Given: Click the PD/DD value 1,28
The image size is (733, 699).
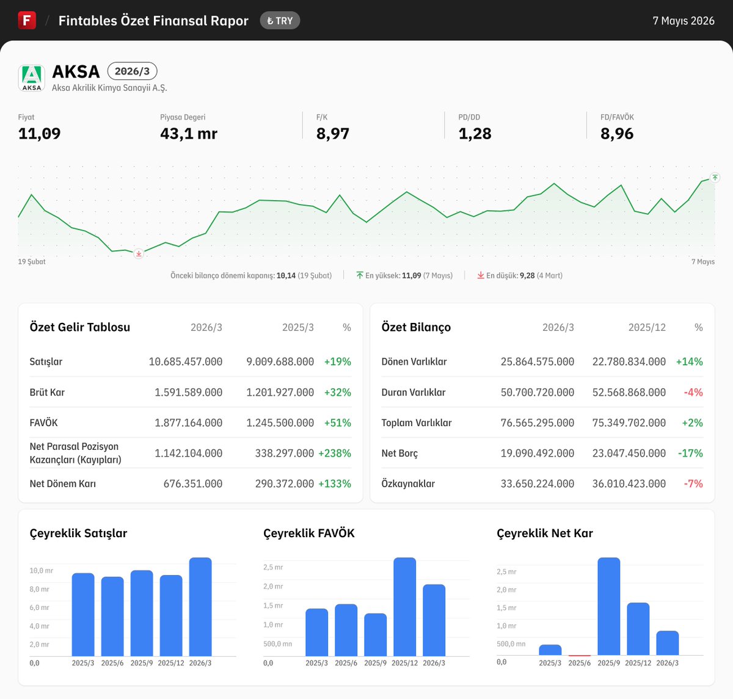Looking at the screenshot, I should click(x=475, y=134).
